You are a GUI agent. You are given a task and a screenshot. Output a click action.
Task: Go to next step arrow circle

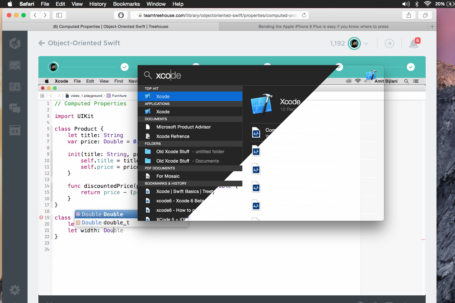(x=389, y=43)
